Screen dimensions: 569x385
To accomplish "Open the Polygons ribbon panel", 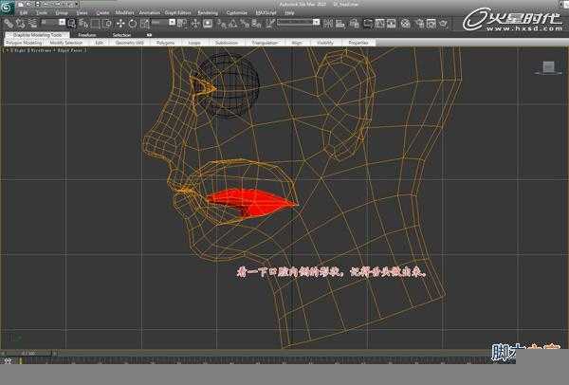I will coord(165,43).
